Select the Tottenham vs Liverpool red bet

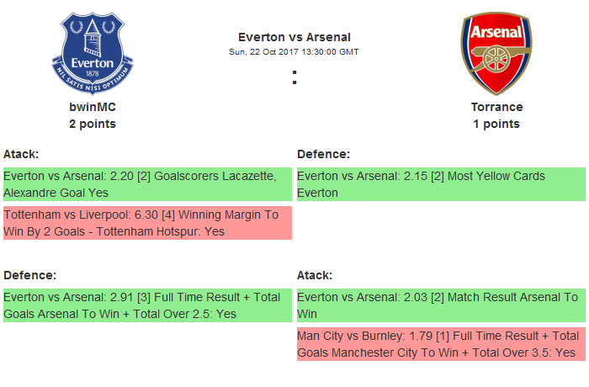[x=147, y=223]
